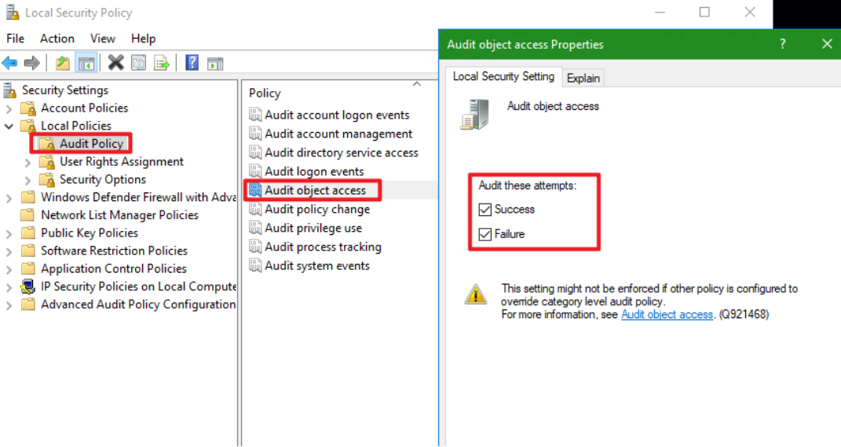Image resolution: width=841 pixels, height=447 pixels.
Task: Switch to the Explain tab
Action: click(x=583, y=78)
